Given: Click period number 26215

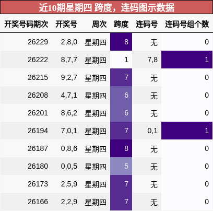Looking at the screenshot, I should [x=38, y=77].
